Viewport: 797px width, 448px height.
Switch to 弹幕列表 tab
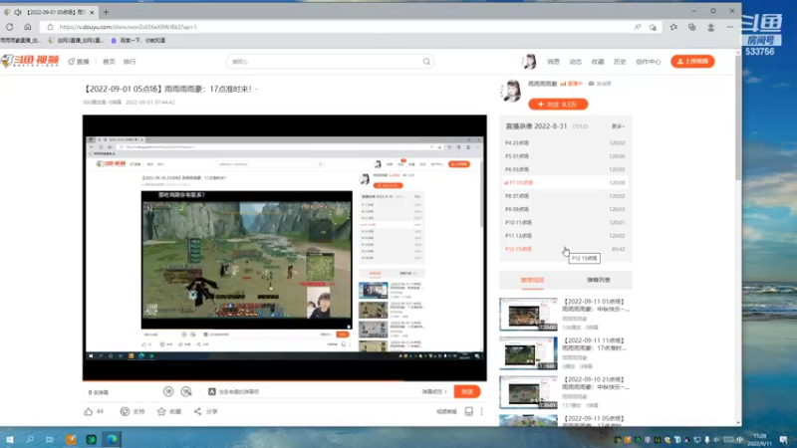pyautogui.click(x=599, y=280)
